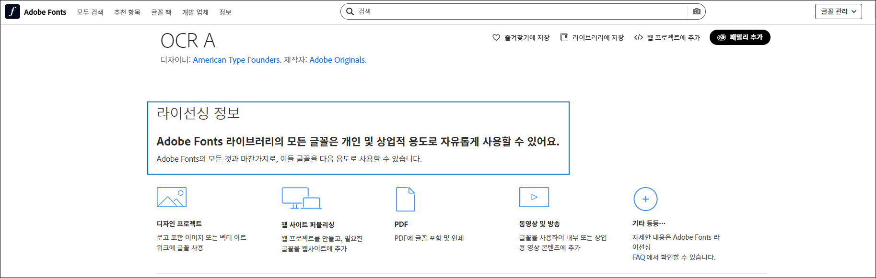Click the 검색 search input field

(522, 11)
